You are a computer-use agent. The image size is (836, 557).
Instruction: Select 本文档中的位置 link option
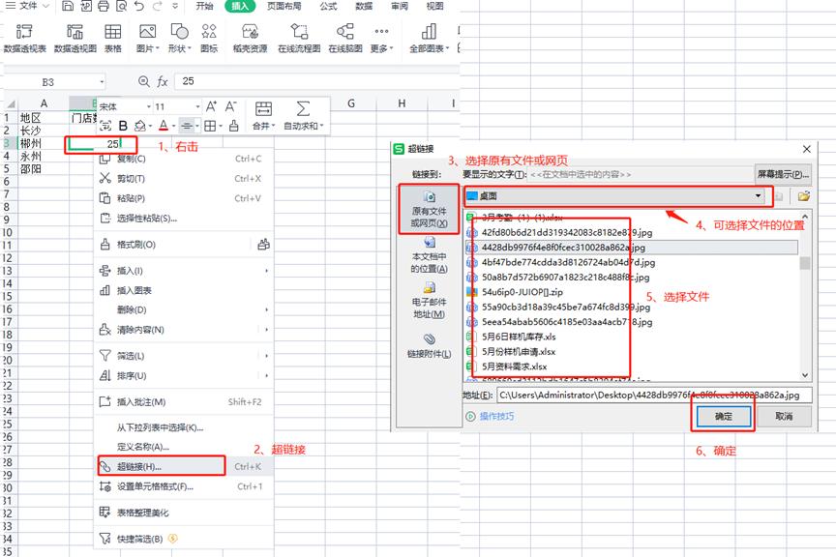pyautogui.click(x=429, y=255)
